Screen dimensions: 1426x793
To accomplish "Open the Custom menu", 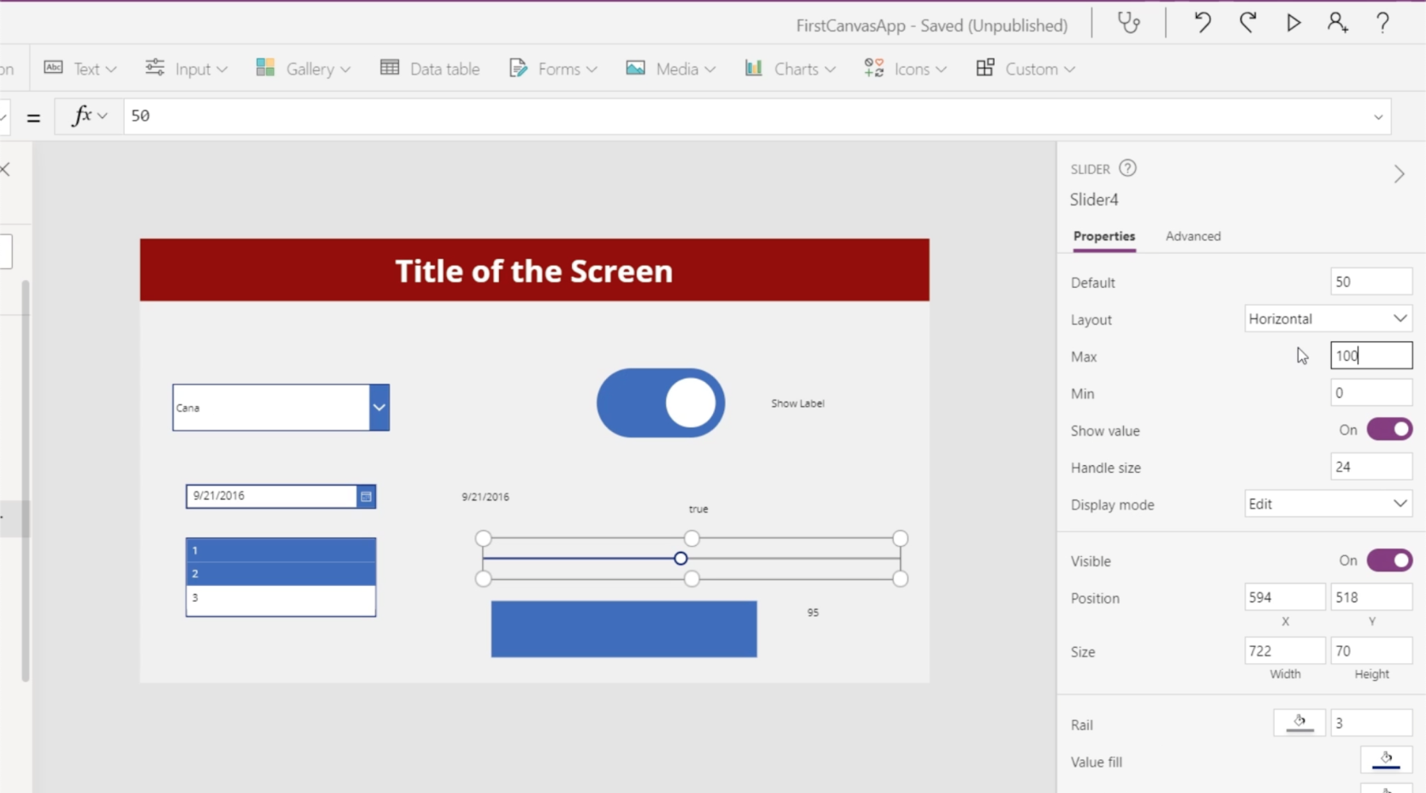I will (1025, 69).
